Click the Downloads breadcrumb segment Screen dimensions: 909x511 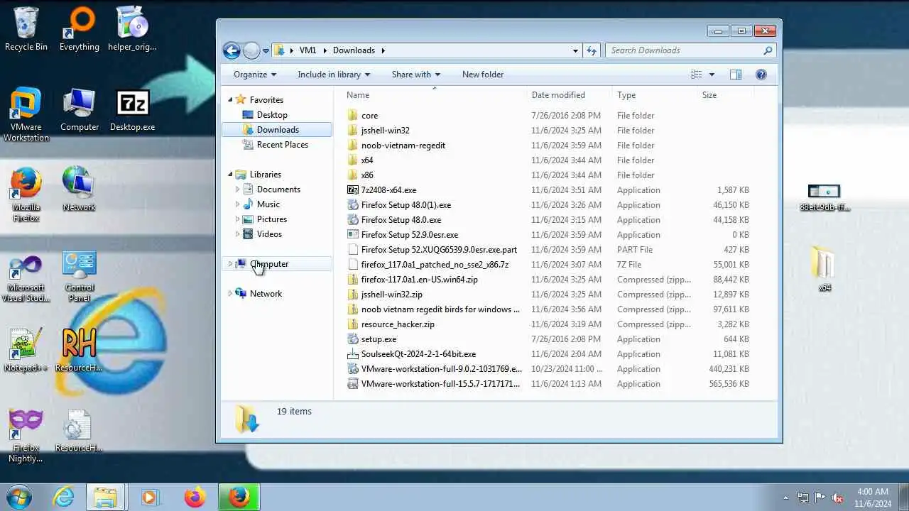click(354, 50)
